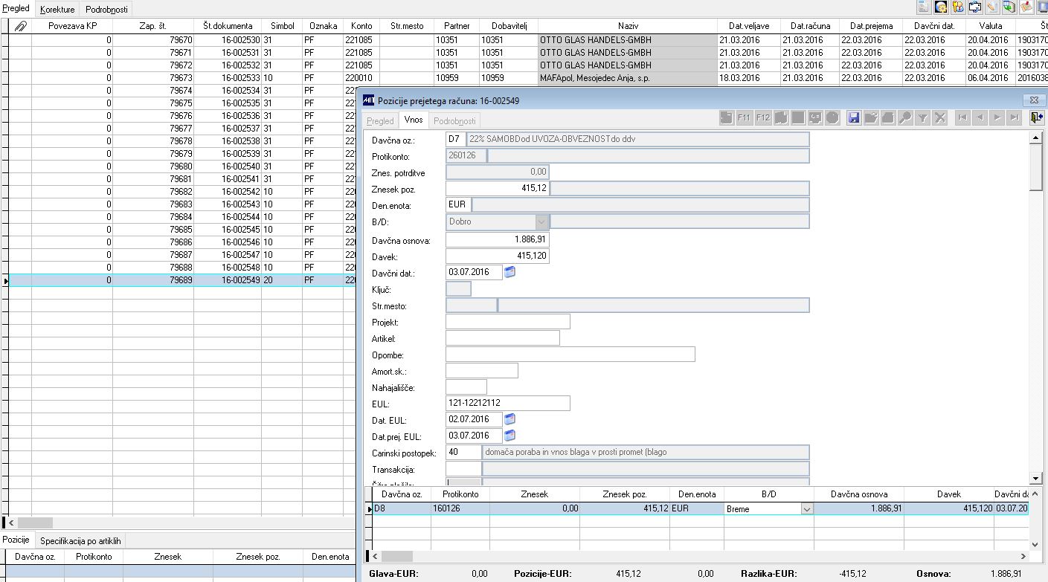Click the magnifier search icon in positions toolbar
This screenshot has height=582, width=1048.
click(905, 117)
